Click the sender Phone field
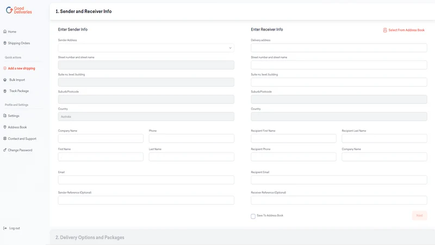 pyautogui.click(x=191, y=138)
